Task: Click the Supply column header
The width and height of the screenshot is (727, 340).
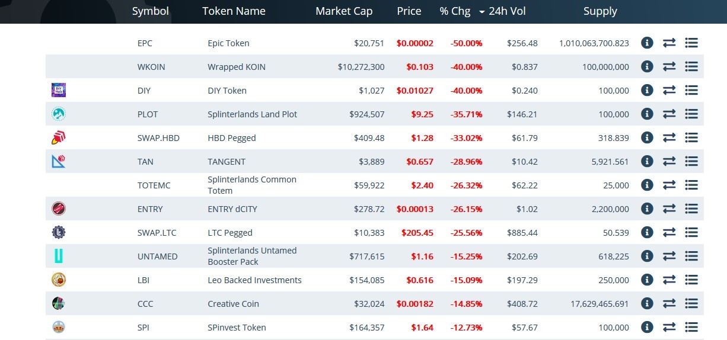Action: (600, 11)
